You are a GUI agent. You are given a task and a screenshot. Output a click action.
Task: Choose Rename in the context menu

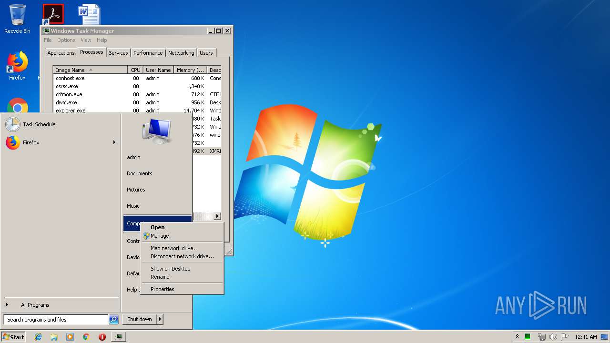[183, 277]
